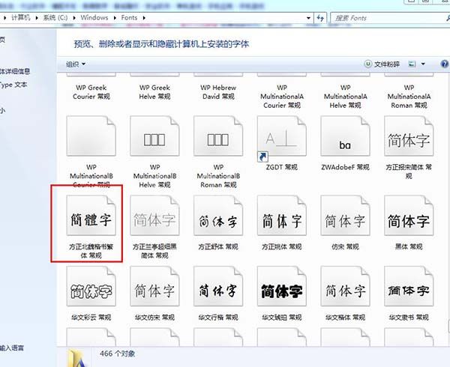450x367 pixels.
Task: Expand the arrow after 计算机 breadcrumb
Action: point(37,18)
